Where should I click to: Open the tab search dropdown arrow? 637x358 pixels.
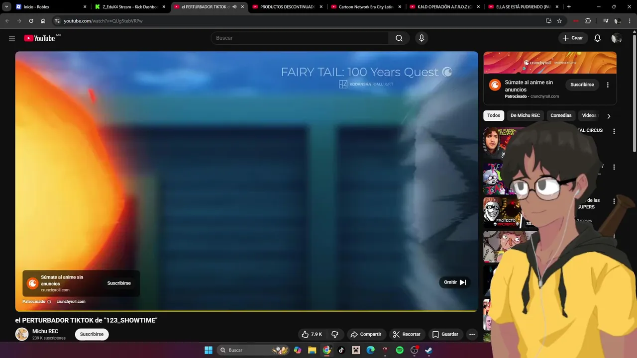point(6,7)
